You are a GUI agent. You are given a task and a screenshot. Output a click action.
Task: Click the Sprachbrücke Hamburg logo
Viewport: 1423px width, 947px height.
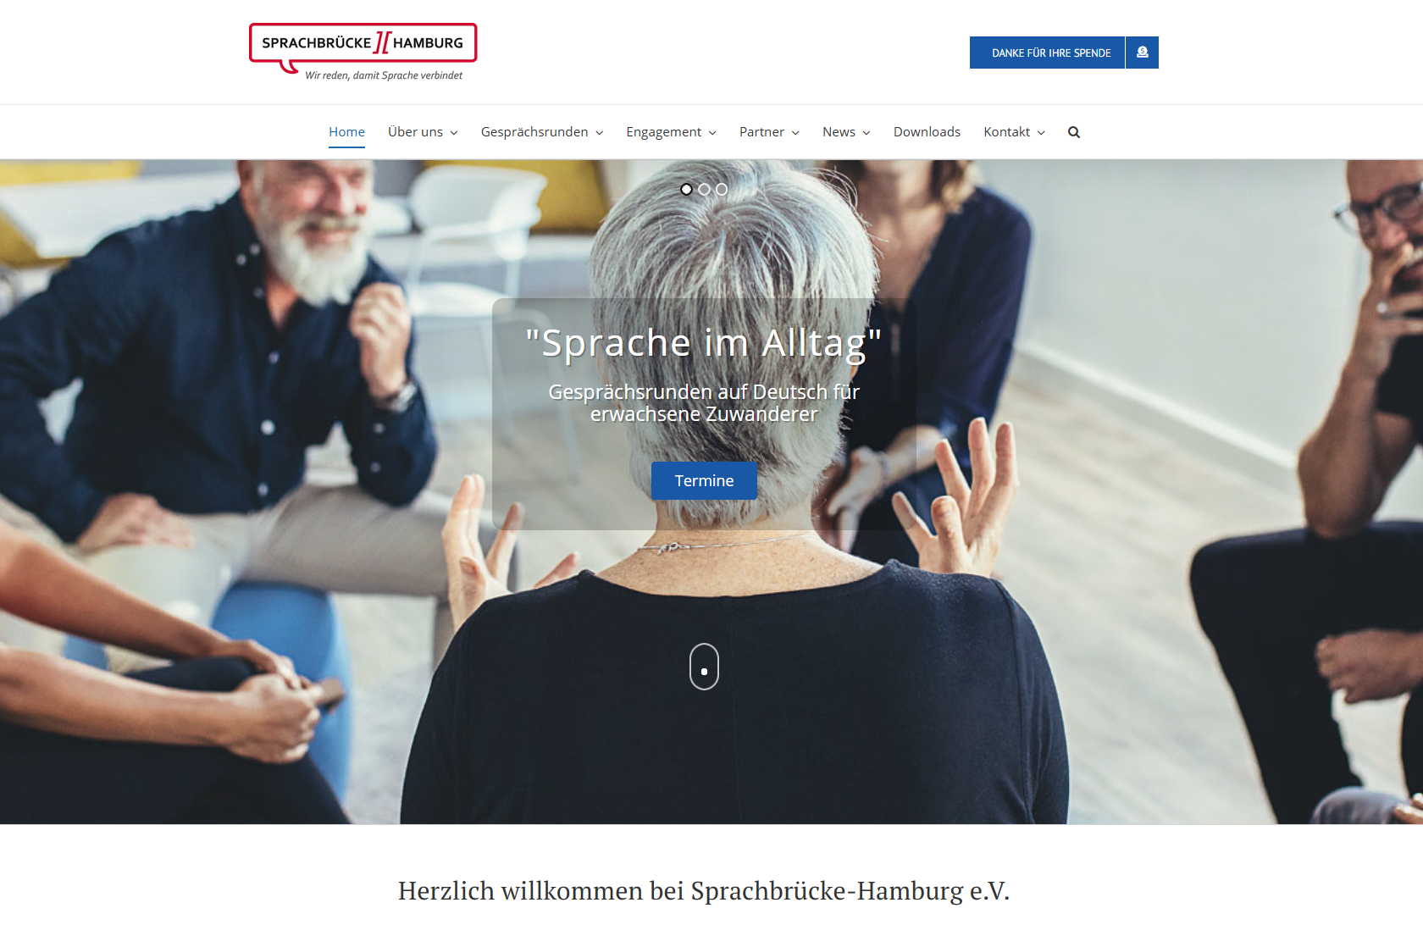click(363, 53)
